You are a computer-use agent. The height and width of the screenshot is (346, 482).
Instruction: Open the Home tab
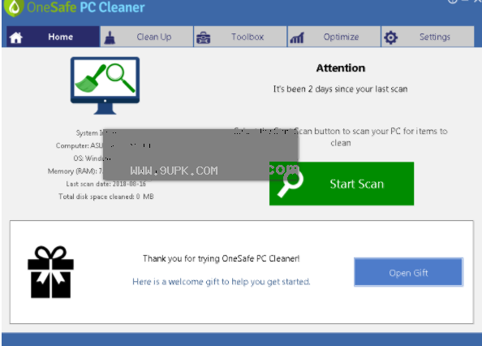pyautogui.click(x=54, y=37)
